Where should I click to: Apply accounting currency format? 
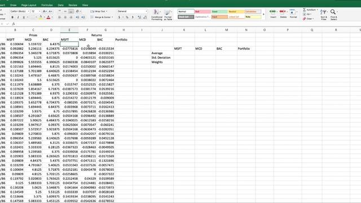[119, 17]
